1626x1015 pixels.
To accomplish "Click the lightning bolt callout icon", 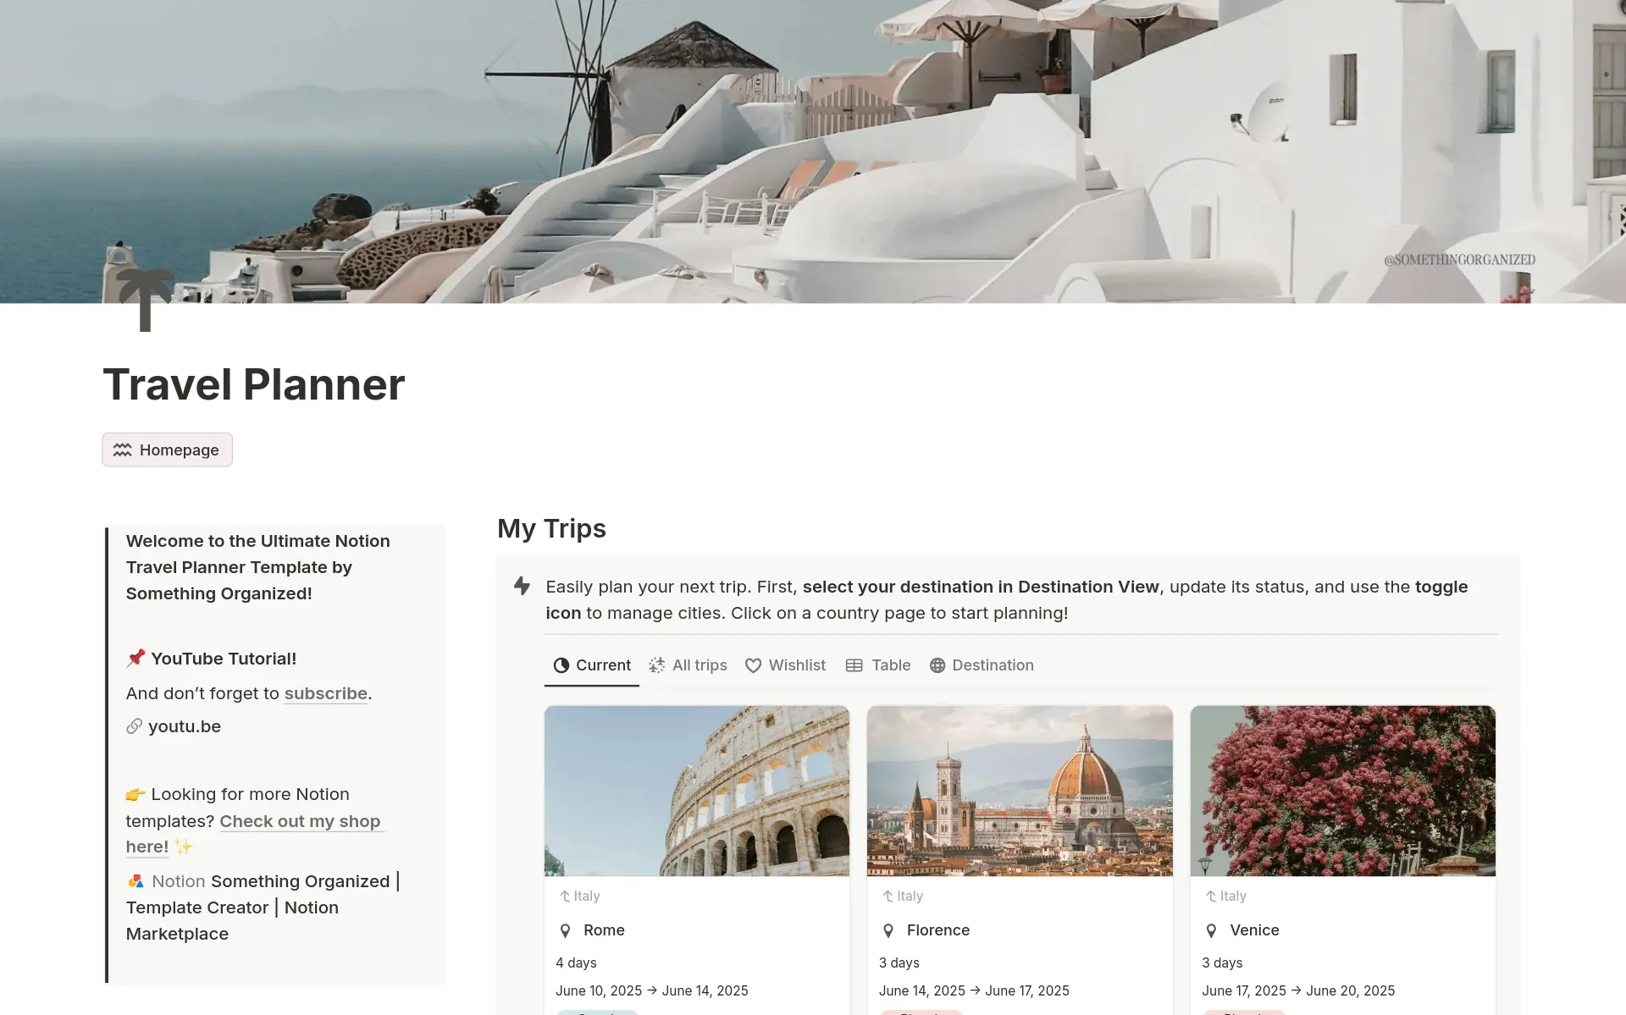I will [523, 586].
